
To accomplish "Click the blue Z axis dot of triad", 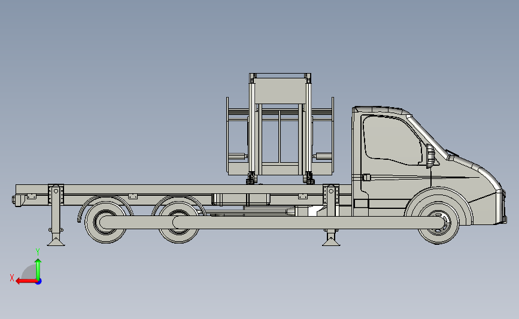I will click(39, 282).
